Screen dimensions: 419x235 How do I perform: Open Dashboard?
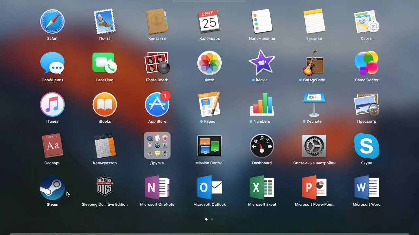(262, 146)
